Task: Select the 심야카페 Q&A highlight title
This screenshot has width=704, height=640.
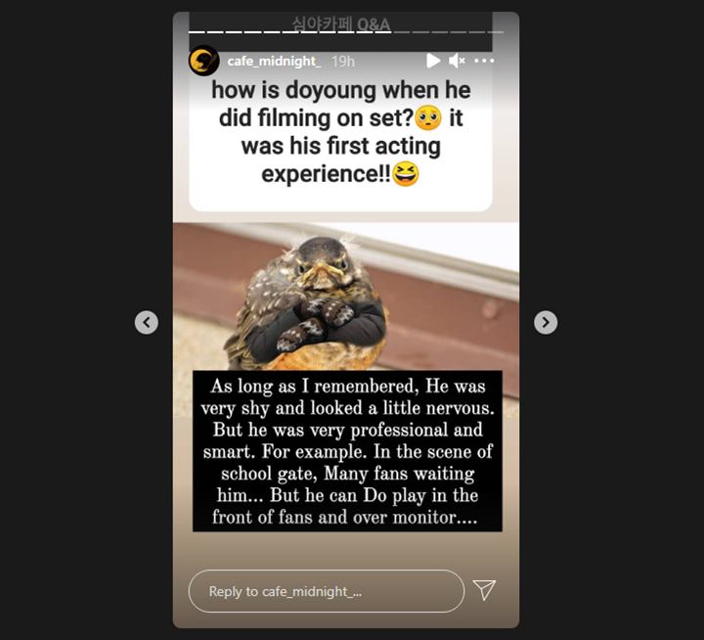Action: coord(341,23)
